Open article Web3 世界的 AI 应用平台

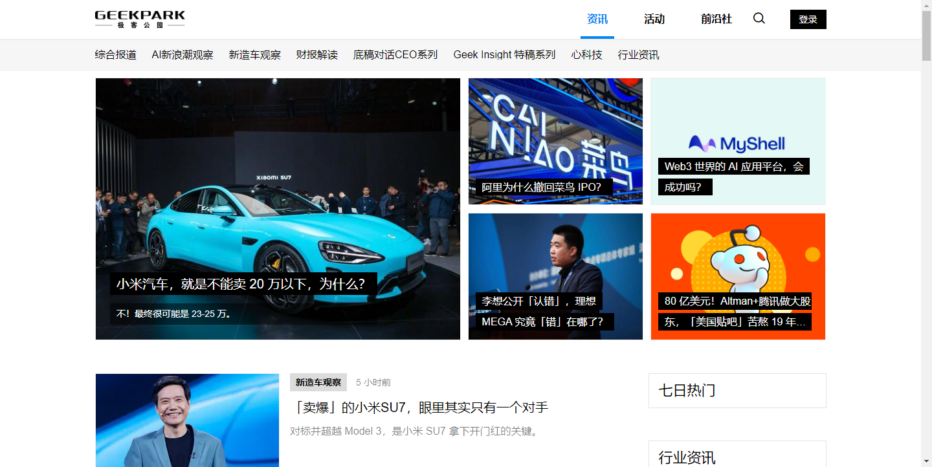tap(734, 177)
